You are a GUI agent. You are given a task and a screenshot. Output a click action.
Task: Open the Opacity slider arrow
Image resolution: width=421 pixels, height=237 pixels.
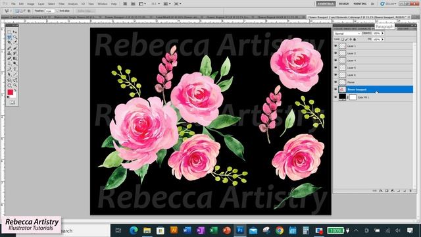point(383,34)
